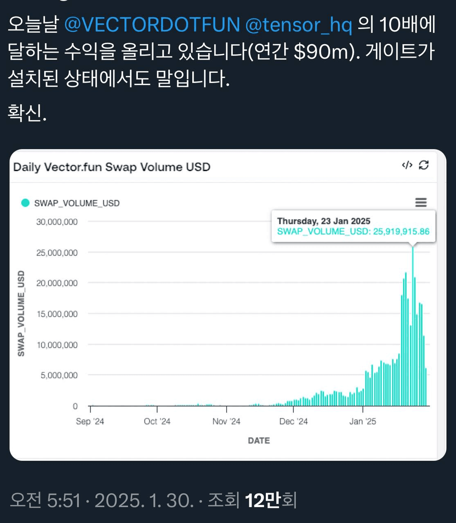This screenshot has width=456, height=523.
Task: Click the tweet timestamp 오전 5:51
Action: click(45, 500)
